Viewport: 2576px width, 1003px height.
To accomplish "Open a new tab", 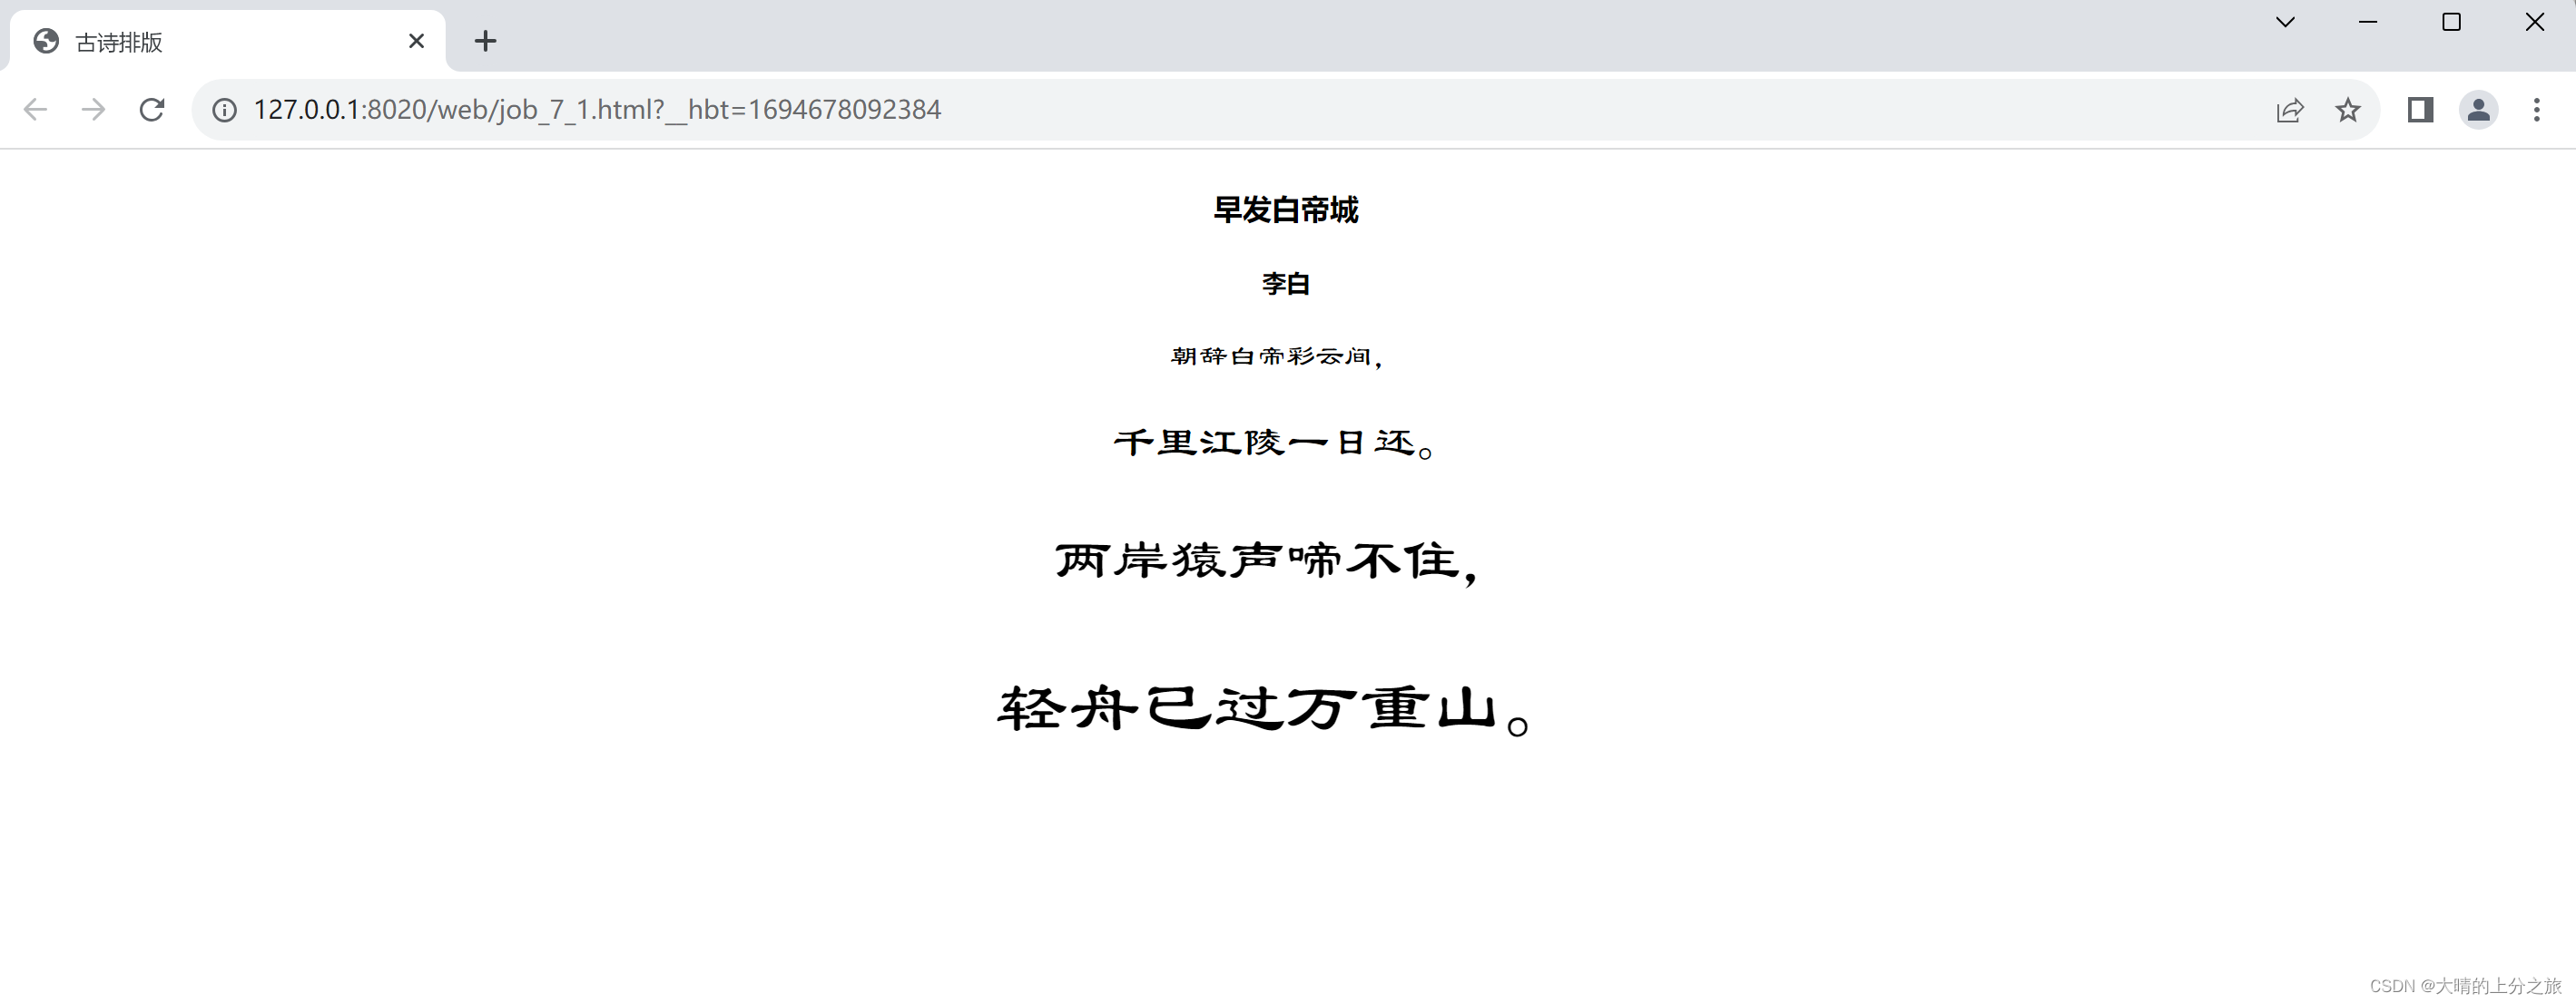I will (485, 41).
